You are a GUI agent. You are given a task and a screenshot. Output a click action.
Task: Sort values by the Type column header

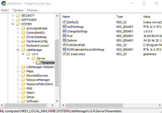tap(128, 17)
